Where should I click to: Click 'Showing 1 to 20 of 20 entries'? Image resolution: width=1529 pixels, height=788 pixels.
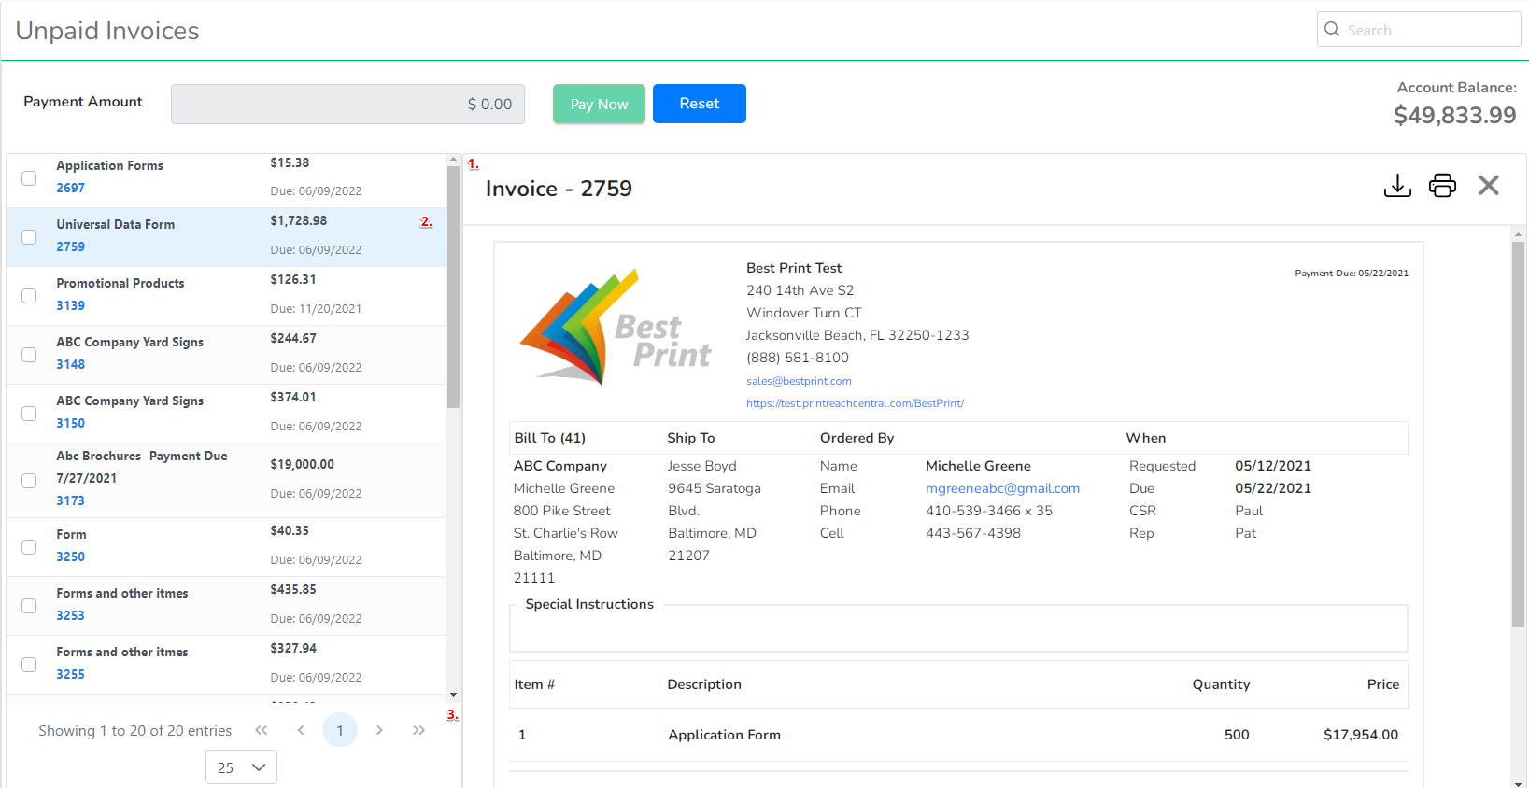(134, 730)
